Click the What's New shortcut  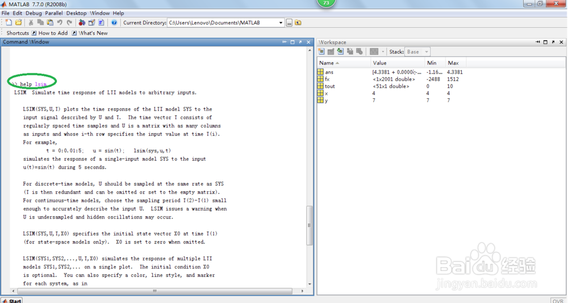(x=90, y=33)
